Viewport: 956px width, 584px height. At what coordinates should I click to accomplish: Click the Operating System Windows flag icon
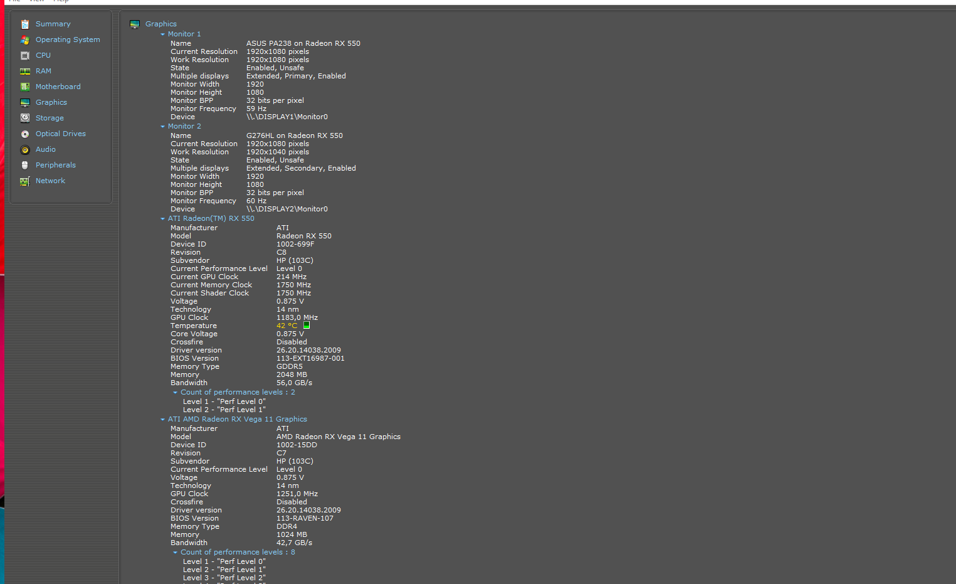[25, 40]
